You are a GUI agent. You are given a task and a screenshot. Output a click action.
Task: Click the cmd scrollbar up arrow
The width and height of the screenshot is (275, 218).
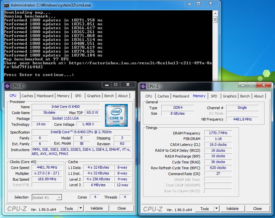point(215,13)
